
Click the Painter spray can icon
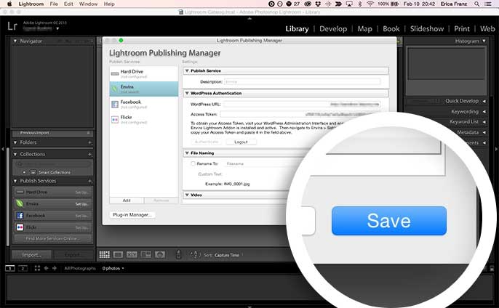(178, 254)
